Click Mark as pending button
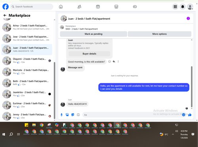198x147 pixels. [93, 34]
